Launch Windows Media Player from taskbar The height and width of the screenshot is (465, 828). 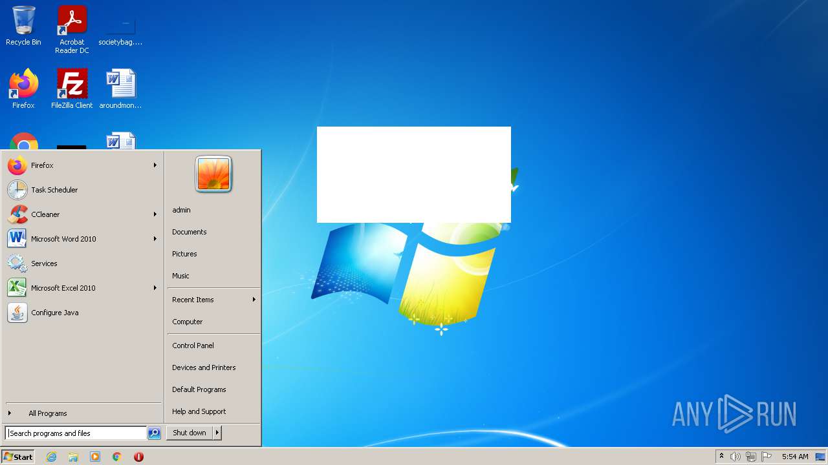click(x=95, y=457)
